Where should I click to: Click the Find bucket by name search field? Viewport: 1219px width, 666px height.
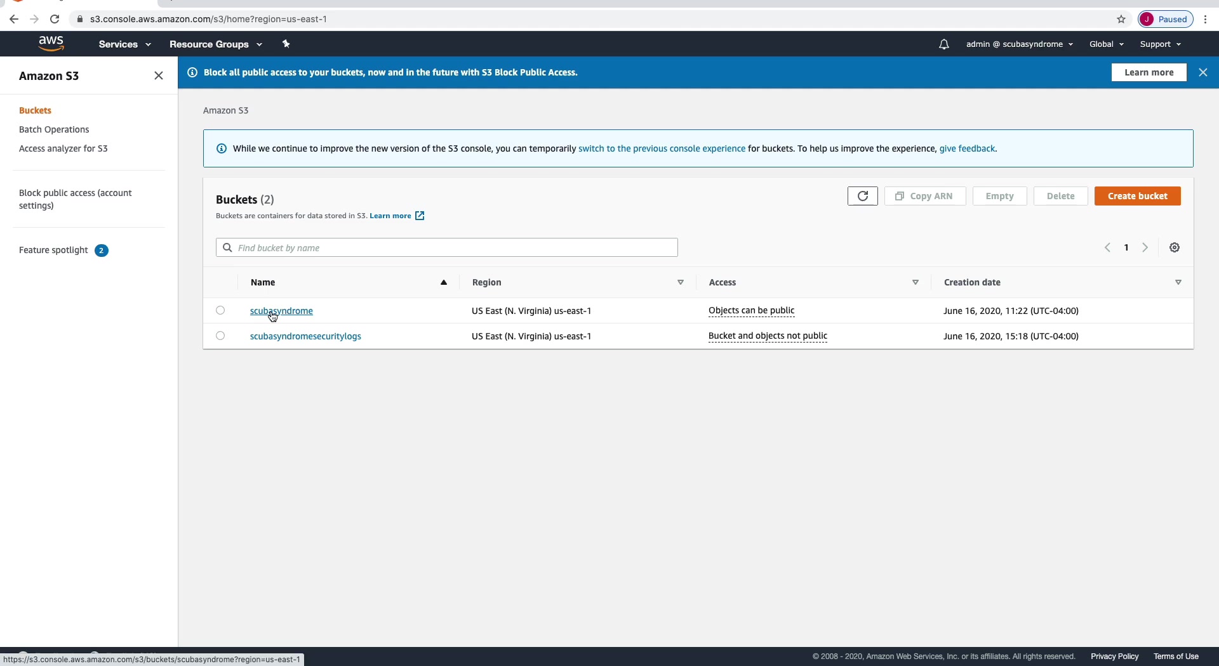click(x=447, y=247)
